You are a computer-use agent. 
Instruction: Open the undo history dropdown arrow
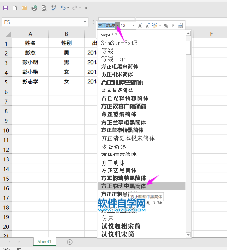[68, 8]
